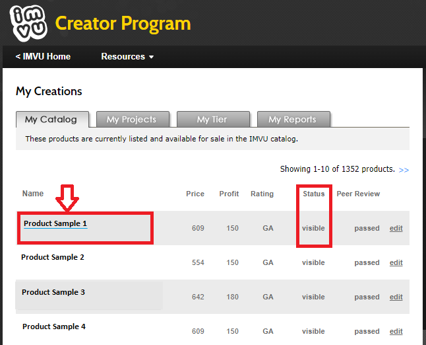
Task: Click the Profit column header
Action: pos(229,194)
